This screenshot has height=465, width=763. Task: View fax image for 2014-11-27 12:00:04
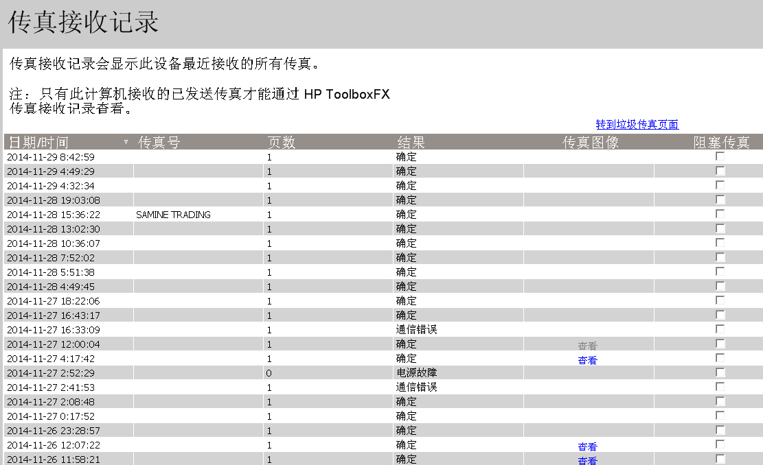point(587,346)
